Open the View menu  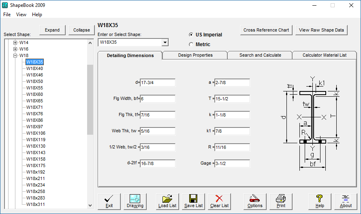click(x=21, y=15)
